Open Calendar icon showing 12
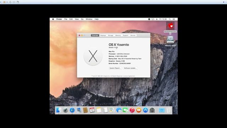The width and height of the screenshot is (227, 128). [x=92, y=110]
